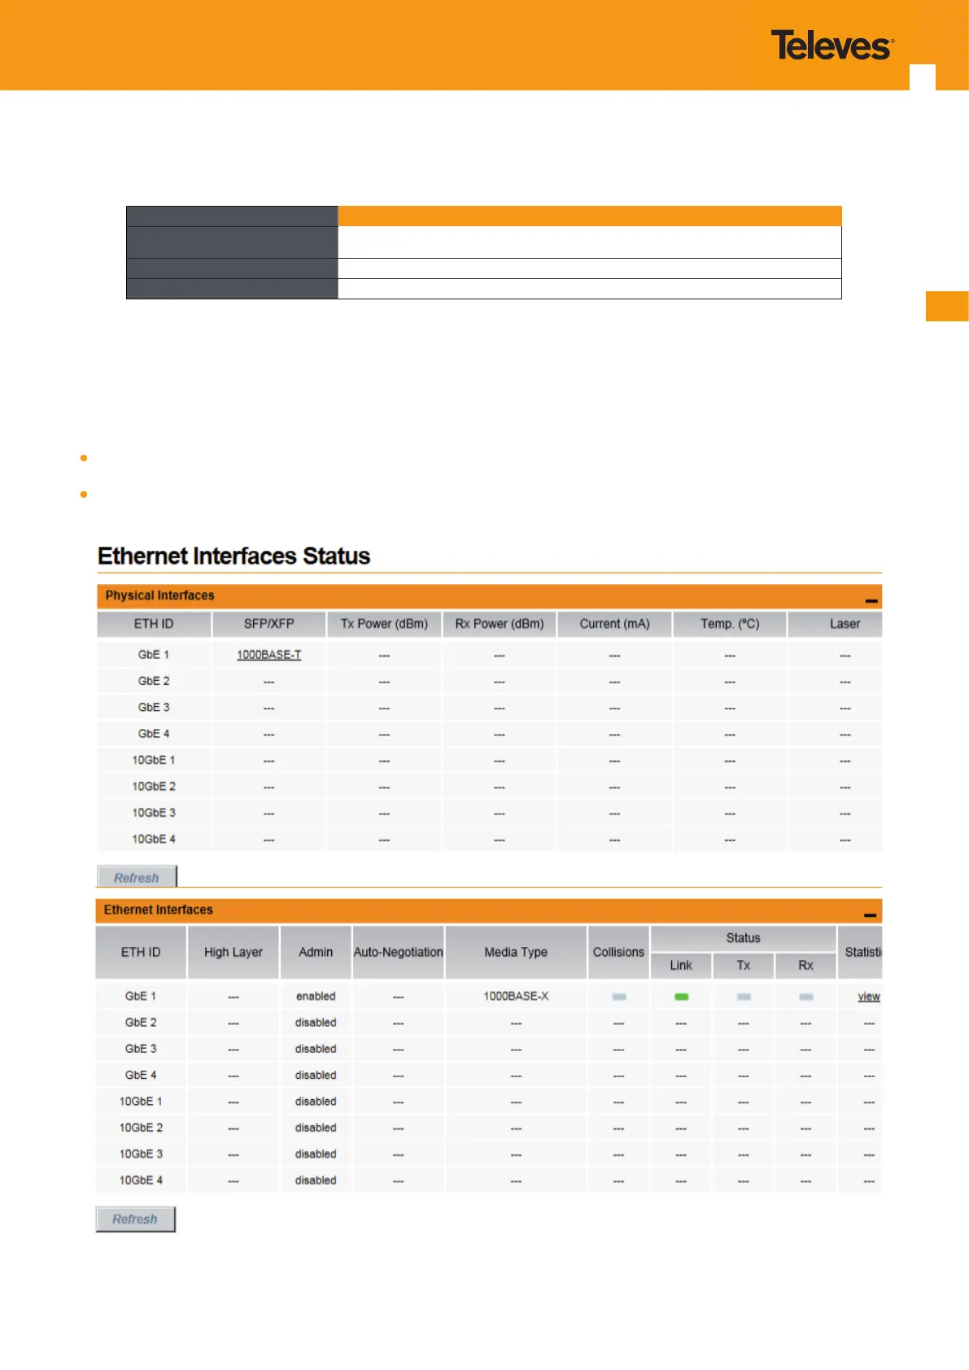The height and width of the screenshot is (1370, 969).
Task: Click the green Link status indicator for GbE 1
Action: pos(682,997)
